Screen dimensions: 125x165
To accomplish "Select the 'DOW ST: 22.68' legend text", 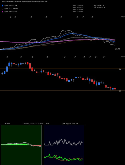I will (10, 5).
